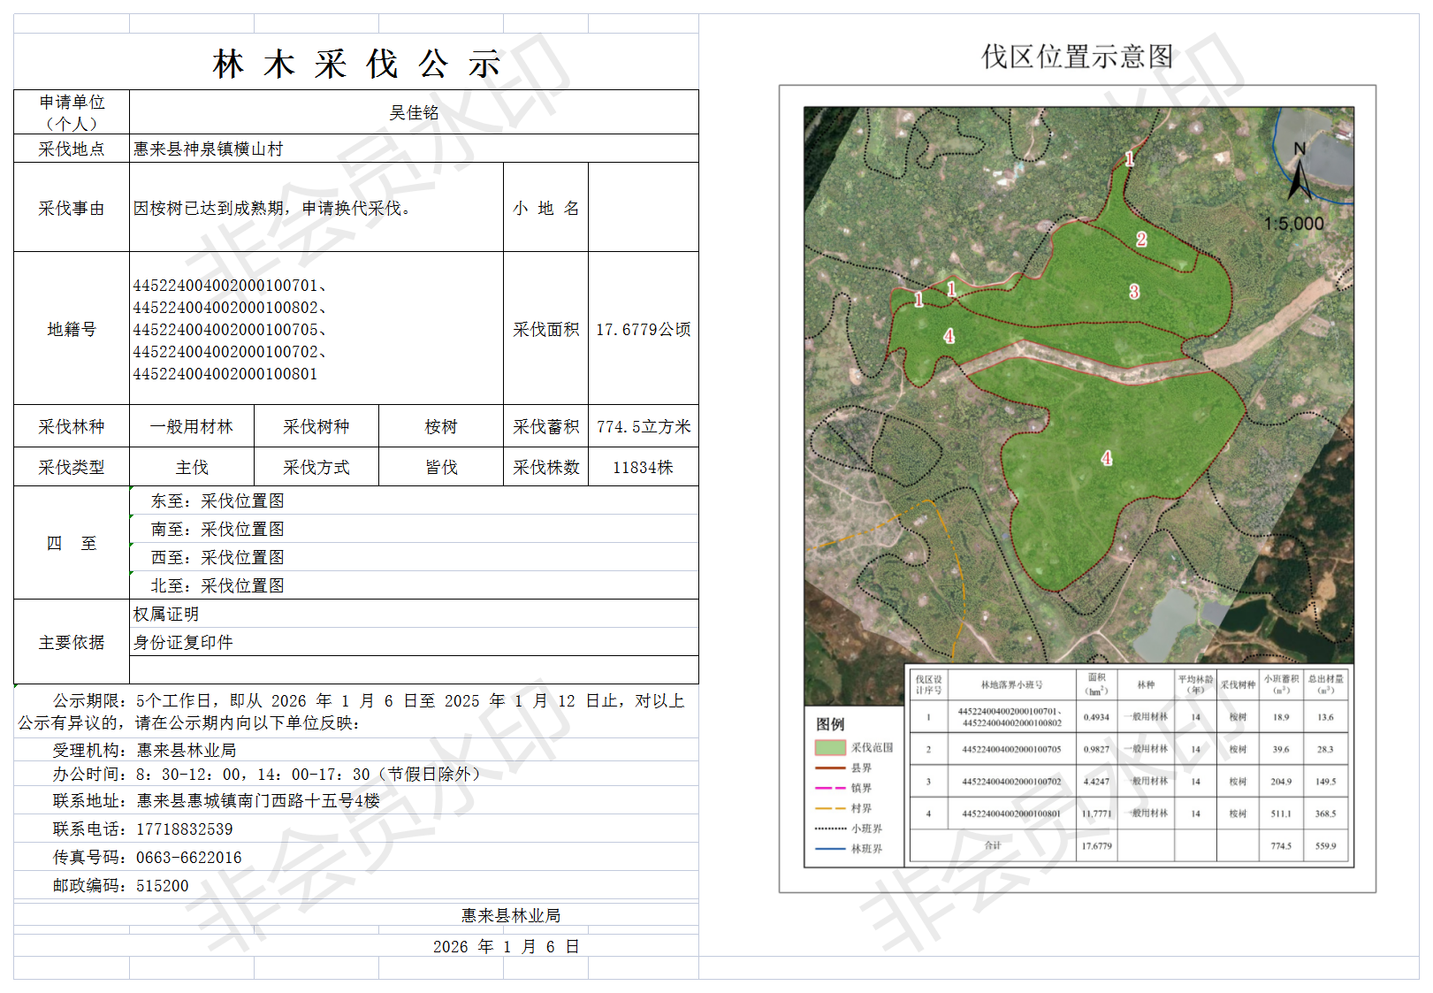Click the north arrow compass on the map
The image size is (1433, 993).
[x=1299, y=173]
